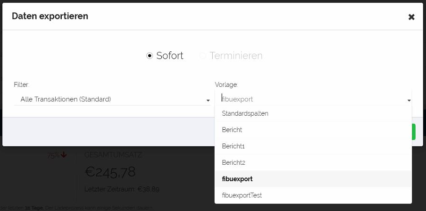Click the Vorlage: field label

(226, 85)
